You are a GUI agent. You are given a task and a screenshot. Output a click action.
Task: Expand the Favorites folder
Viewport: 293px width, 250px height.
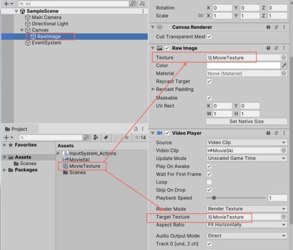coord(5,145)
